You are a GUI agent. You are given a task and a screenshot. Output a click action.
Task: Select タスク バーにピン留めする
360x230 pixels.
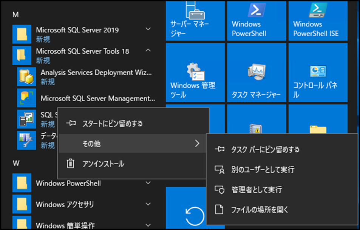282,150
